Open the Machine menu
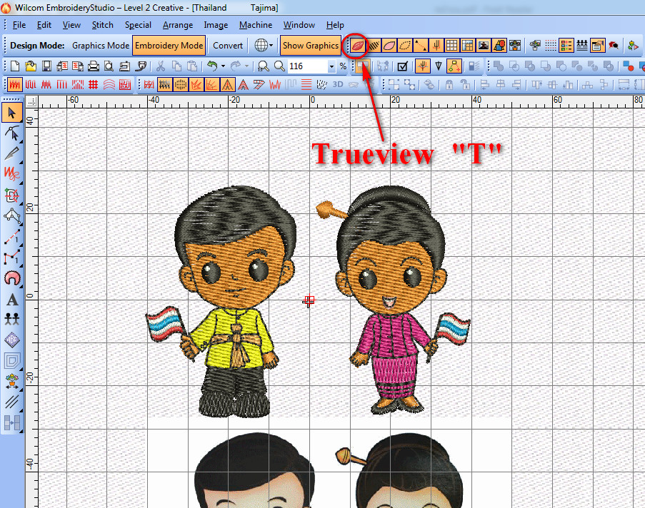 coord(256,25)
